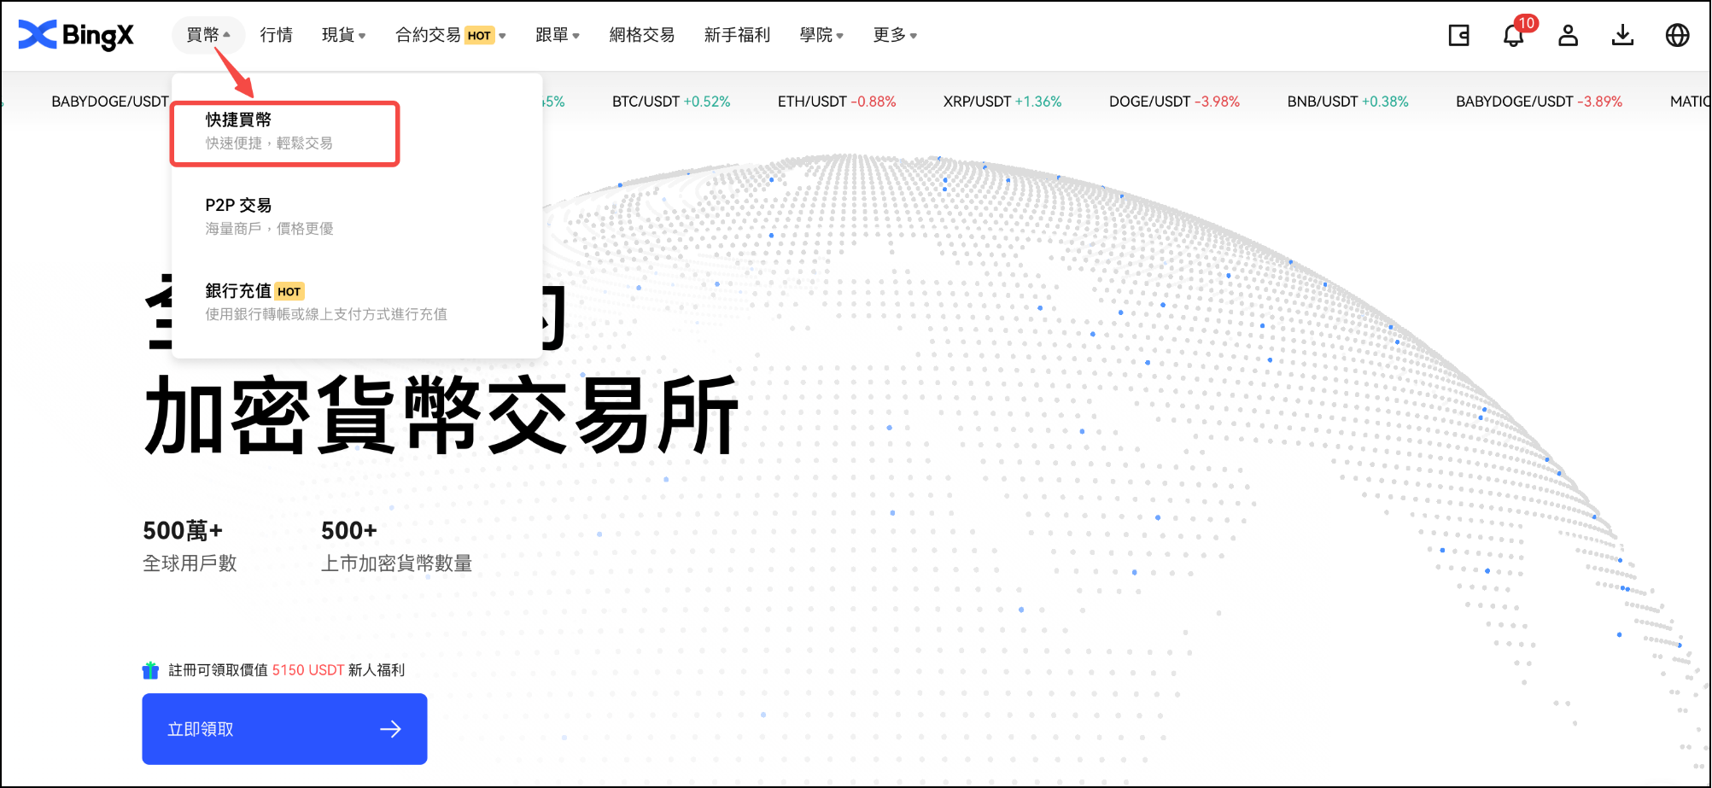
Task: Click the 5150 USDT reward text
Action: pos(308,670)
